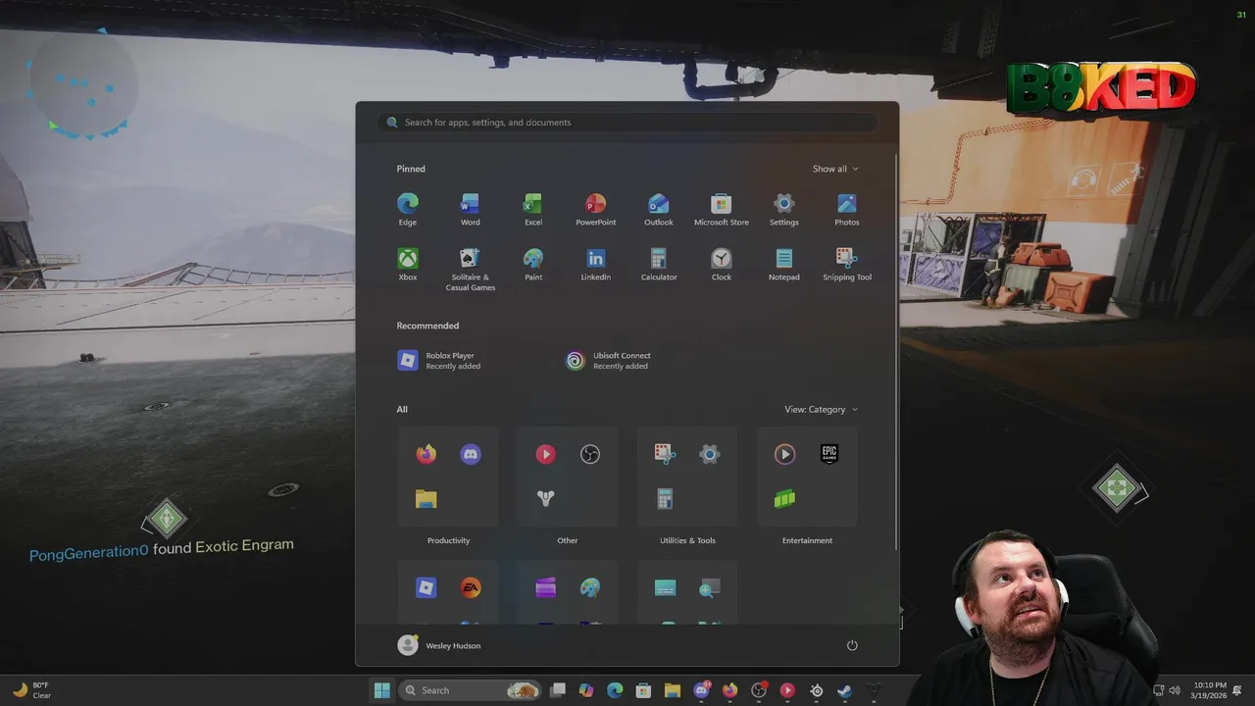Click the Start menu vertical scrollbar
The height and width of the screenshot is (706, 1255).
[x=896, y=351]
